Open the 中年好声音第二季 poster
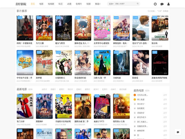Viewport: 185px width, 139px height. [x=25, y=63]
